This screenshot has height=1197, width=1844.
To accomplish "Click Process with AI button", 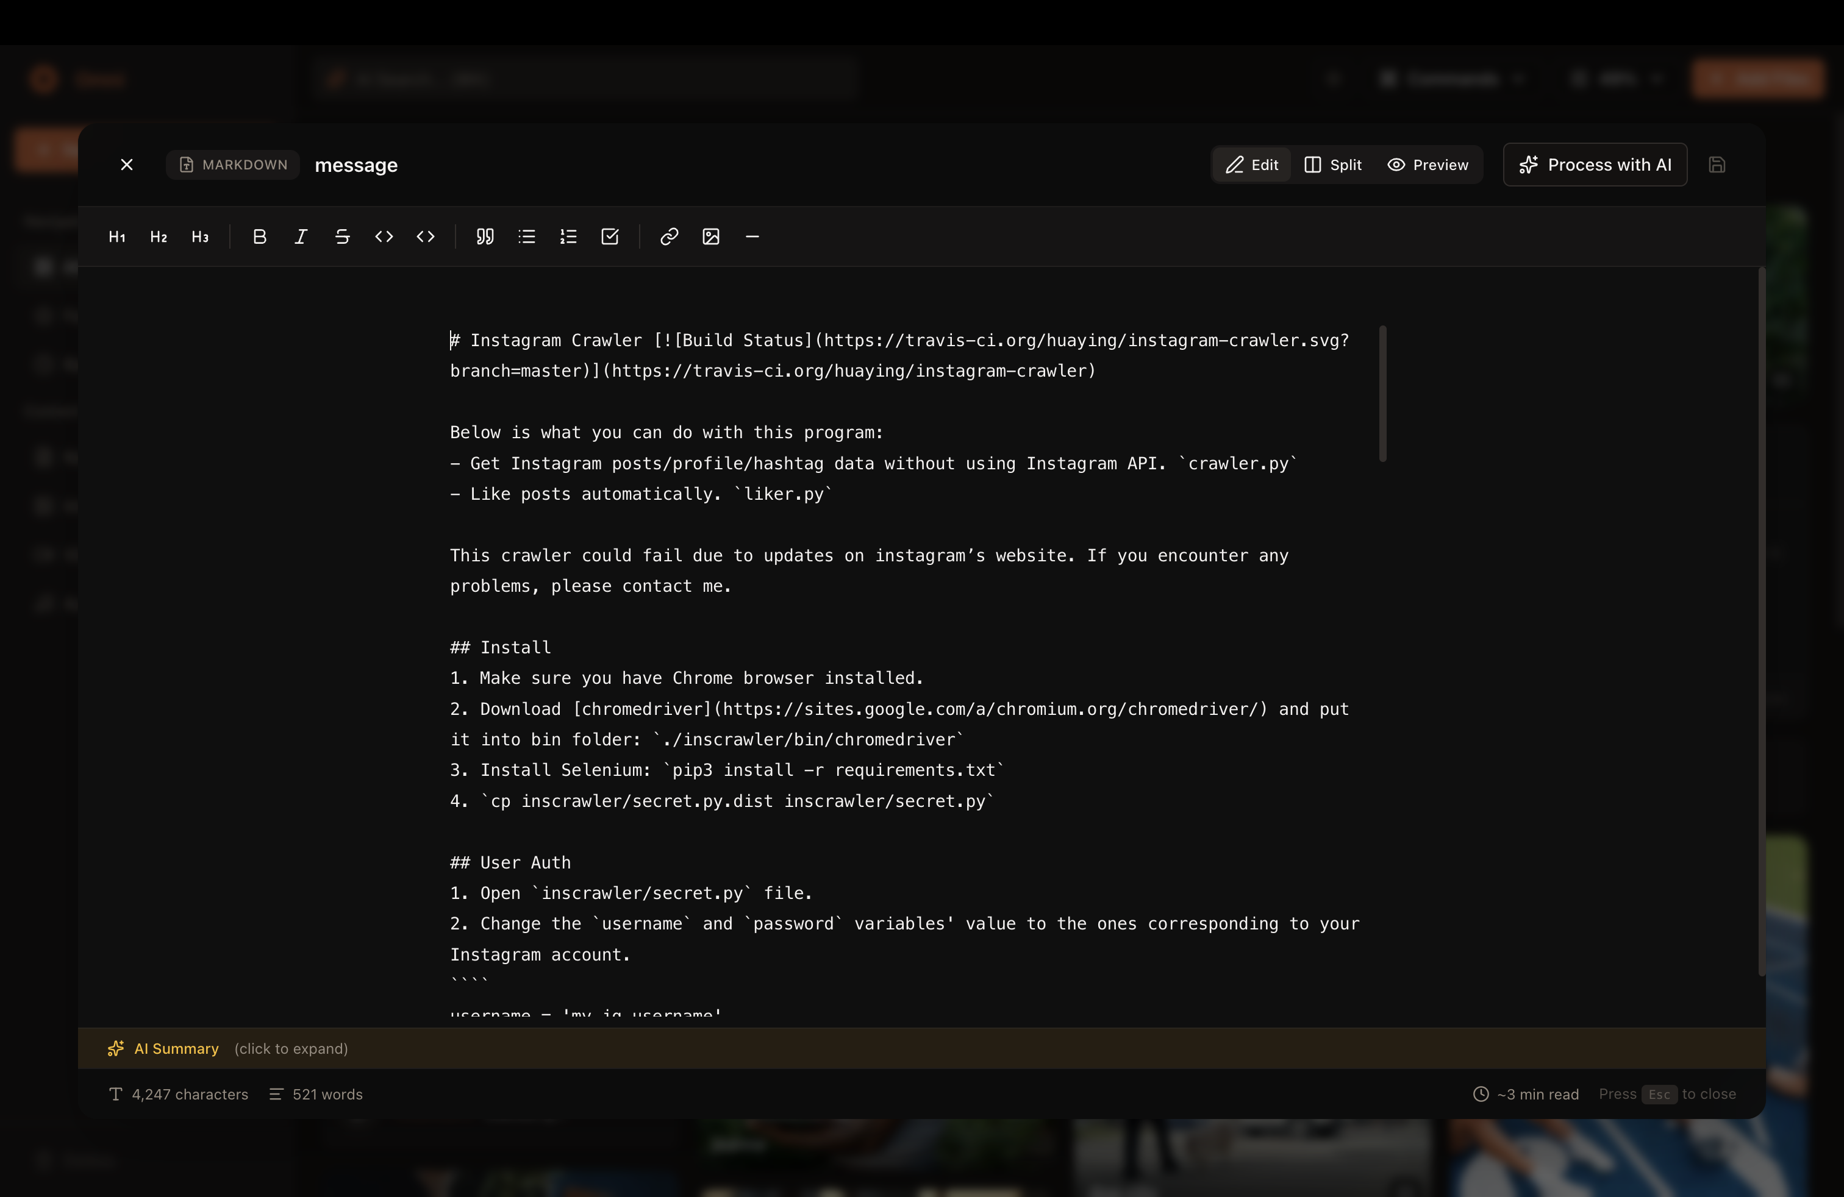I will (1595, 165).
